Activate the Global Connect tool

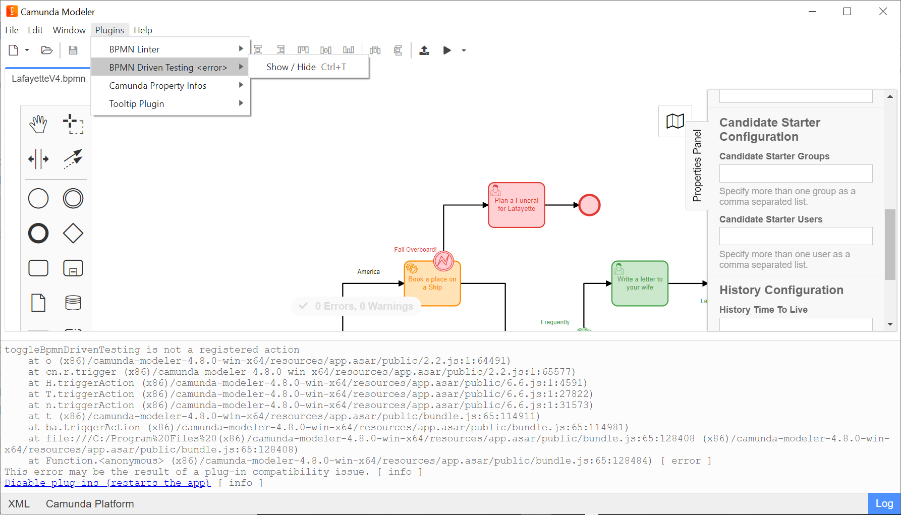(73, 159)
